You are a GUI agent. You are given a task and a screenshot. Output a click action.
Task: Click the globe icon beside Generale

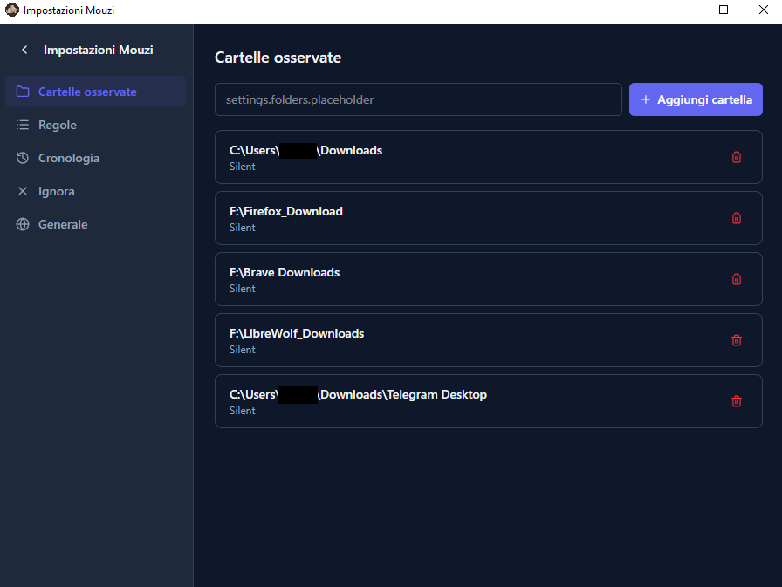click(x=23, y=224)
